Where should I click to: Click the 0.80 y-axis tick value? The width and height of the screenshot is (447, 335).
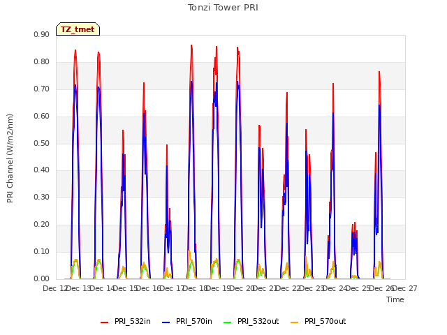click(42, 62)
